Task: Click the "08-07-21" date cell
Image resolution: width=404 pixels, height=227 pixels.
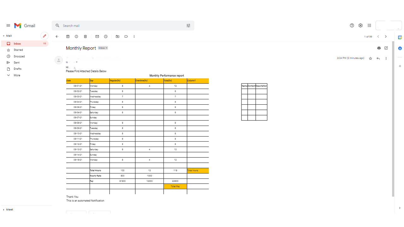Action: click(x=78, y=118)
